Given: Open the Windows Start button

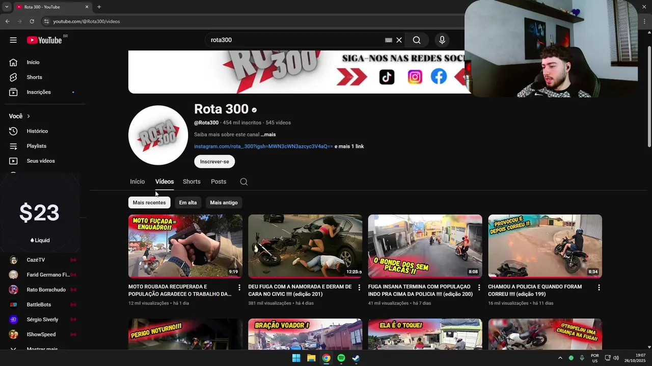Looking at the screenshot, I should pyautogui.click(x=296, y=358).
